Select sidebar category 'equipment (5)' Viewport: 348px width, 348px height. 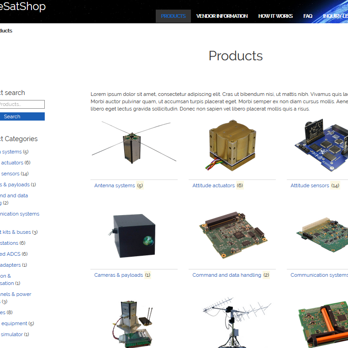[17, 323]
